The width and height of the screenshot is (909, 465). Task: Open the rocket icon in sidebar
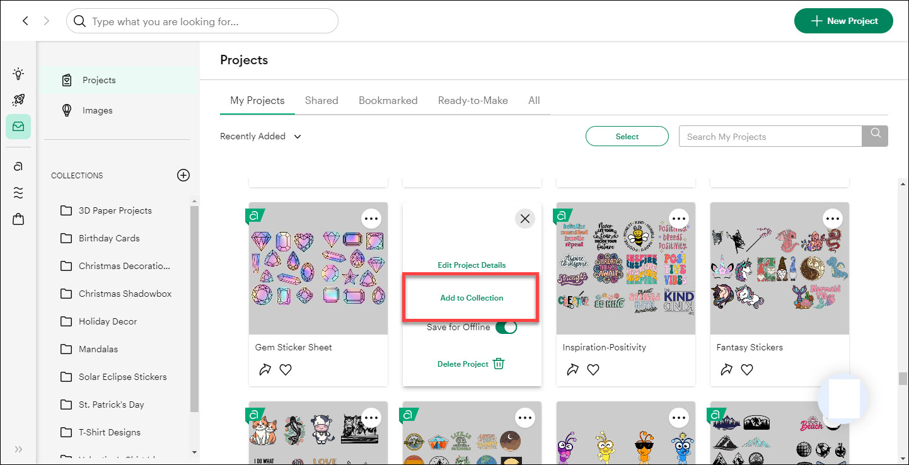point(18,100)
